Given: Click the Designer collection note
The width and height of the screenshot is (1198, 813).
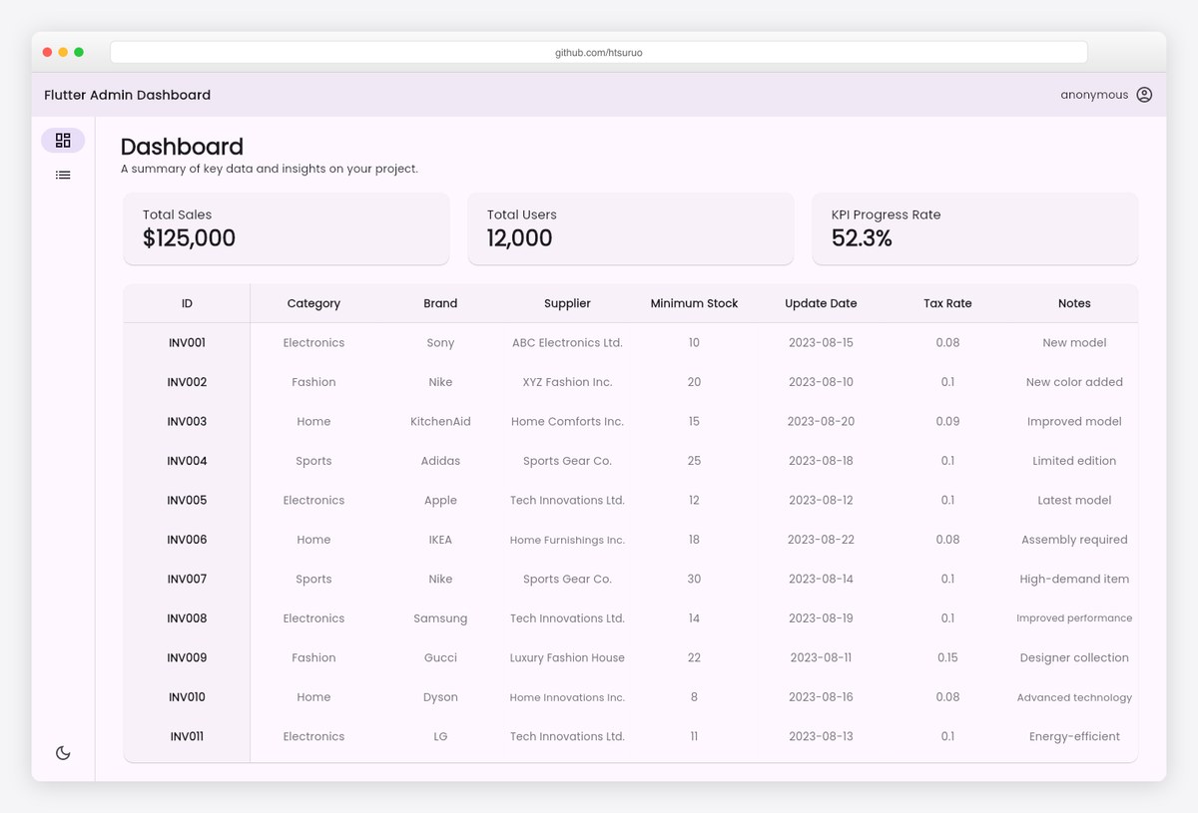Looking at the screenshot, I should (x=1074, y=657).
